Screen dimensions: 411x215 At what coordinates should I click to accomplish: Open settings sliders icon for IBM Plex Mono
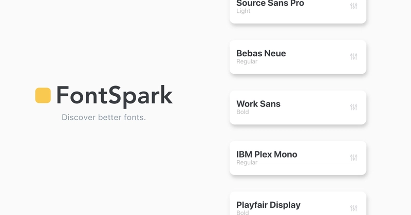tap(353, 158)
